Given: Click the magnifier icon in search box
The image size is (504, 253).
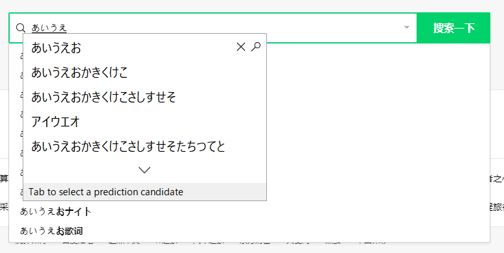Looking at the screenshot, I should tap(21, 28).
